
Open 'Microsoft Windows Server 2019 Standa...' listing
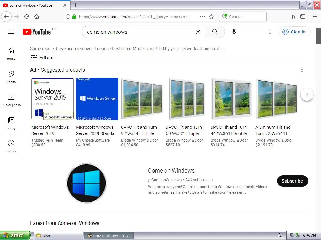click(x=97, y=130)
